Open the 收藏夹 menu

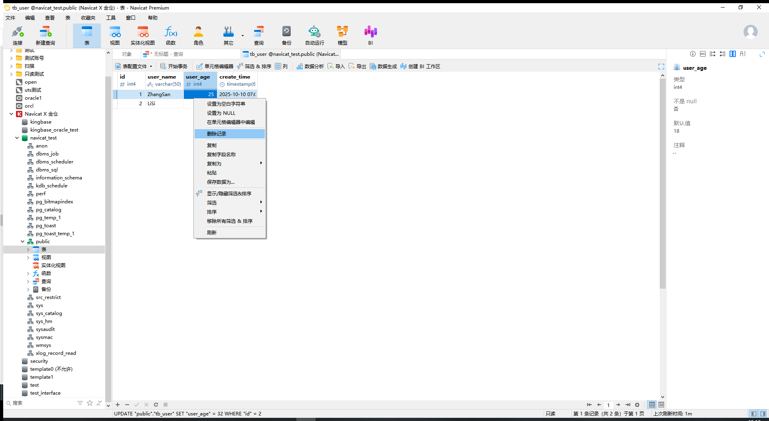[88, 18]
